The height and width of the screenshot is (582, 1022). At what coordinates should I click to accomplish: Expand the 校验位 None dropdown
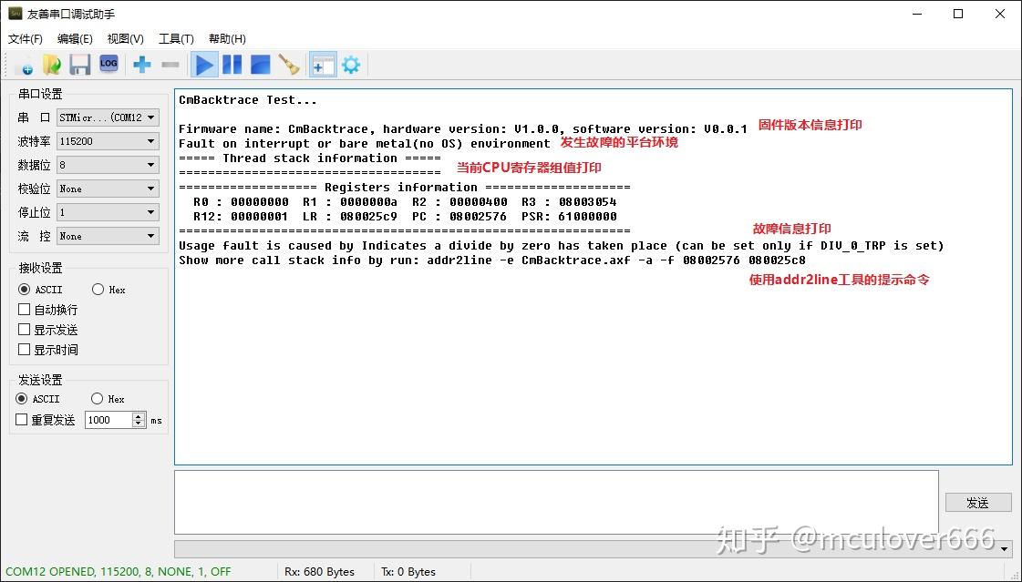click(x=108, y=189)
